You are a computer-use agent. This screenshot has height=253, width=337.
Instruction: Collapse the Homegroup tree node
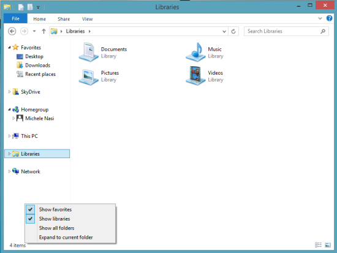pyautogui.click(x=9, y=110)
